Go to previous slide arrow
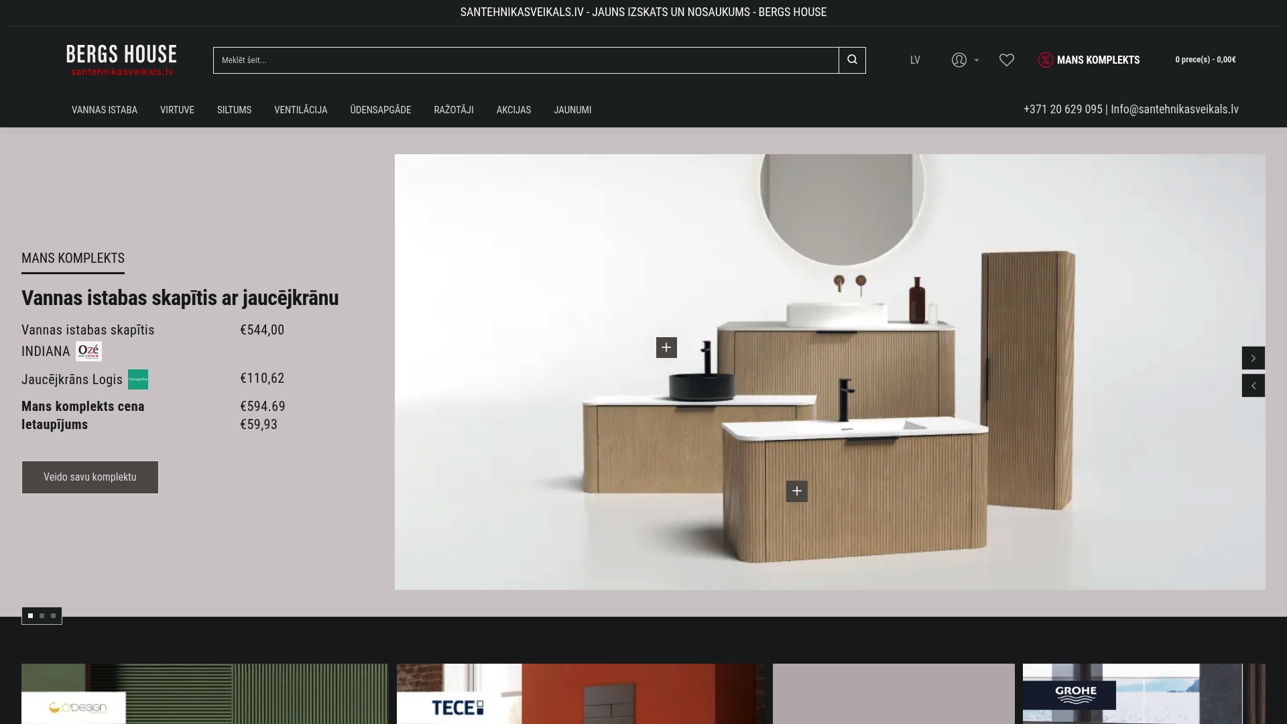 point(1253,385)
